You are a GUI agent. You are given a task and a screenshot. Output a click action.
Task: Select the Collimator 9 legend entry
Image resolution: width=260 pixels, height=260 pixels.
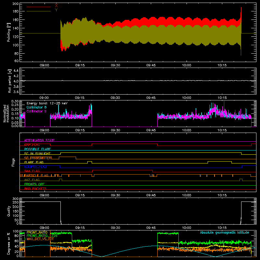coord(36,111)
